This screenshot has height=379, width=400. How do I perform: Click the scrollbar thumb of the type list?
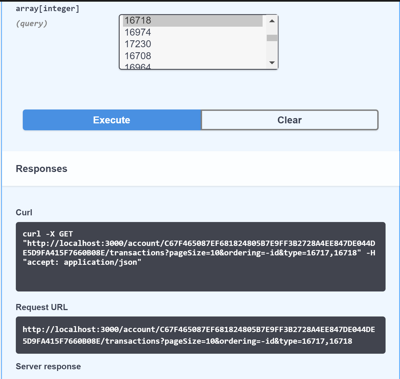click(x=272, y=38)
